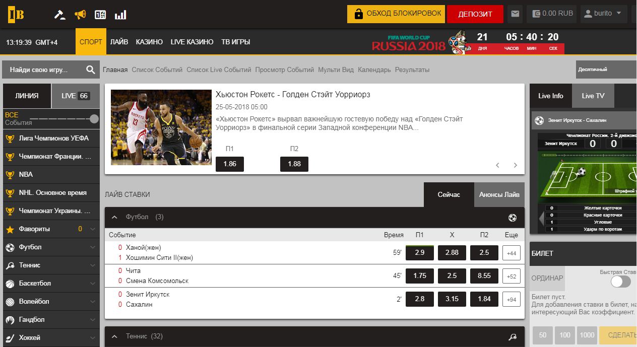Open the envelope messages icon
The height and width of the screenshot is (347, 637).
click(515, 14)
